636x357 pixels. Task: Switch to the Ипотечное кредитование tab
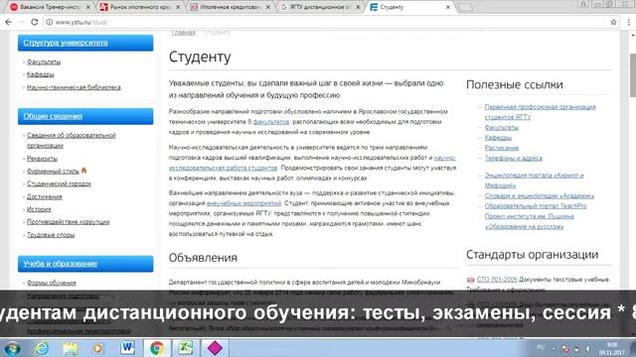(230, 7)
